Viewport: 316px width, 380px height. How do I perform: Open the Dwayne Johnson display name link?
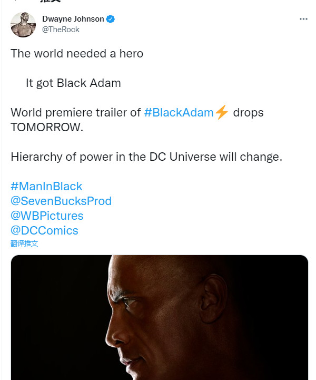(73, 19)
